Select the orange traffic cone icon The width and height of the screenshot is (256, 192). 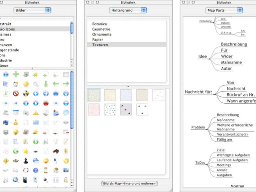16,122
